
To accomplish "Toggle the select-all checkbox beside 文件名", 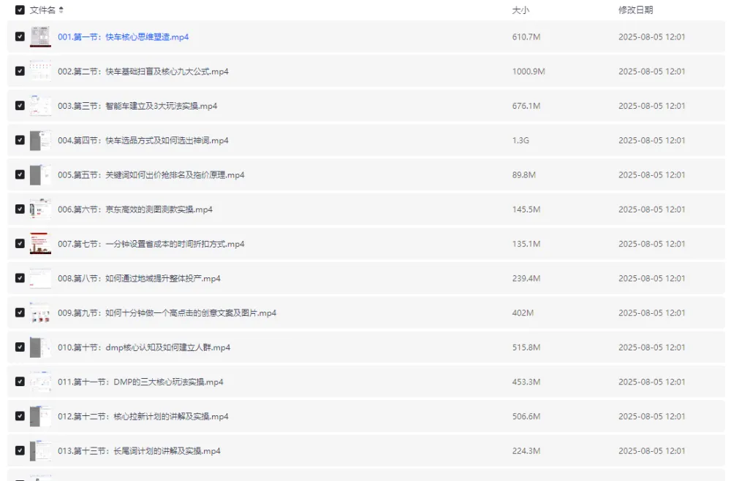I will [20, 10].
